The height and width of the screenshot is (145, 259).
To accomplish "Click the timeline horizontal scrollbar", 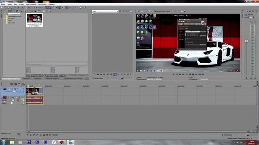I will point(138,132).
